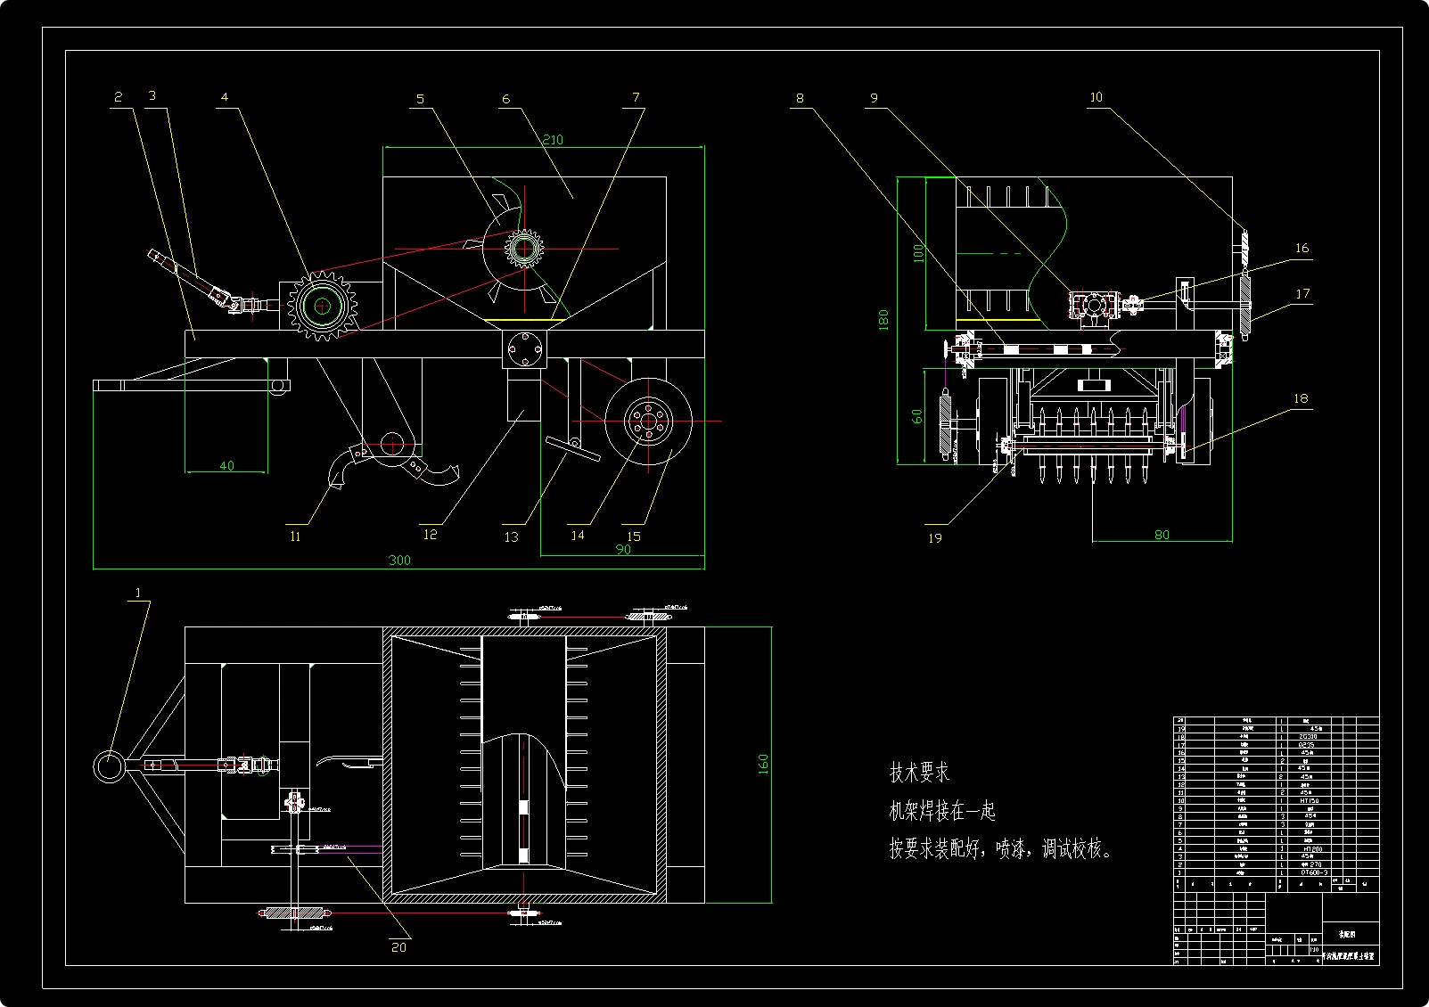The image size is (1429, 1007).
Task: Click the 80 dimension below the rear view
Action: tap(1162, 535)
